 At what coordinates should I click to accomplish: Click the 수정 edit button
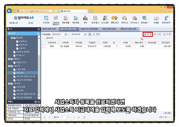click(158, 34)
